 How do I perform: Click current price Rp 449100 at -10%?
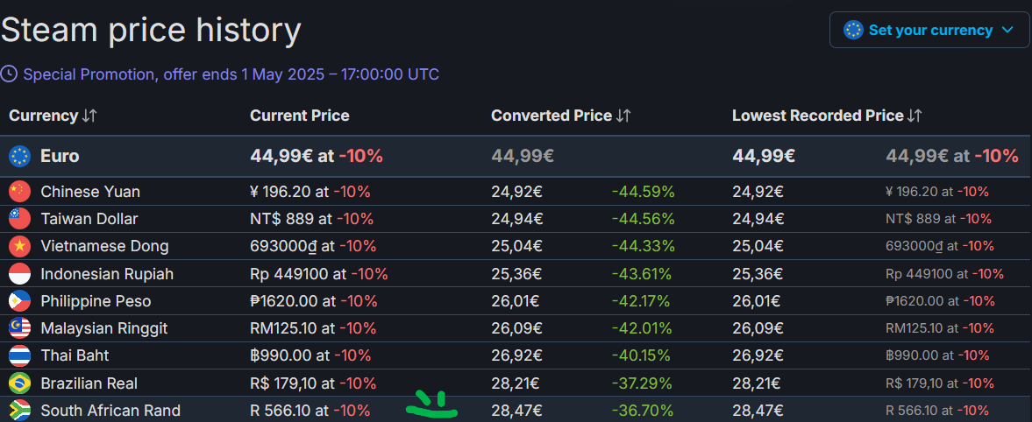point(319,274)
